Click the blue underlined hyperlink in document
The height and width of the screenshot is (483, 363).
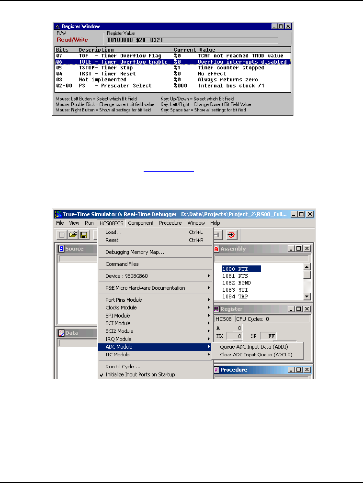tap(169, 170)
